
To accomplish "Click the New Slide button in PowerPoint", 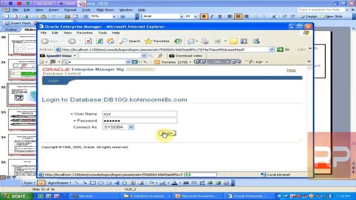I will coord(332,16).
